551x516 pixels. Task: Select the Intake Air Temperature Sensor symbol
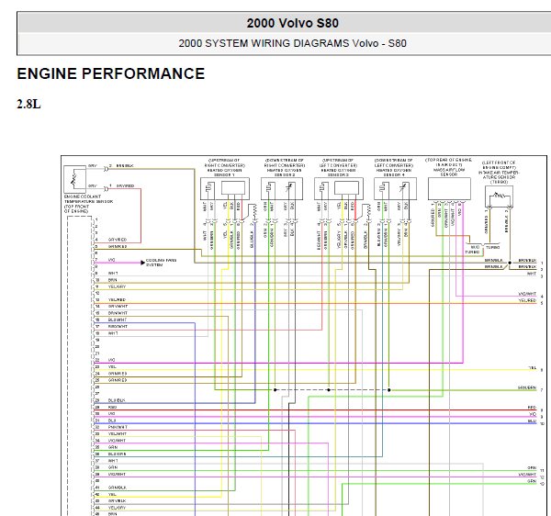point(499,196)
